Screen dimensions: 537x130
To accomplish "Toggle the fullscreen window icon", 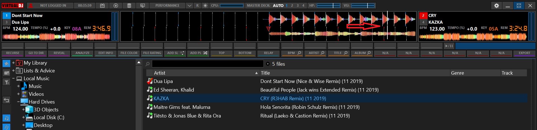I will 519,6.
